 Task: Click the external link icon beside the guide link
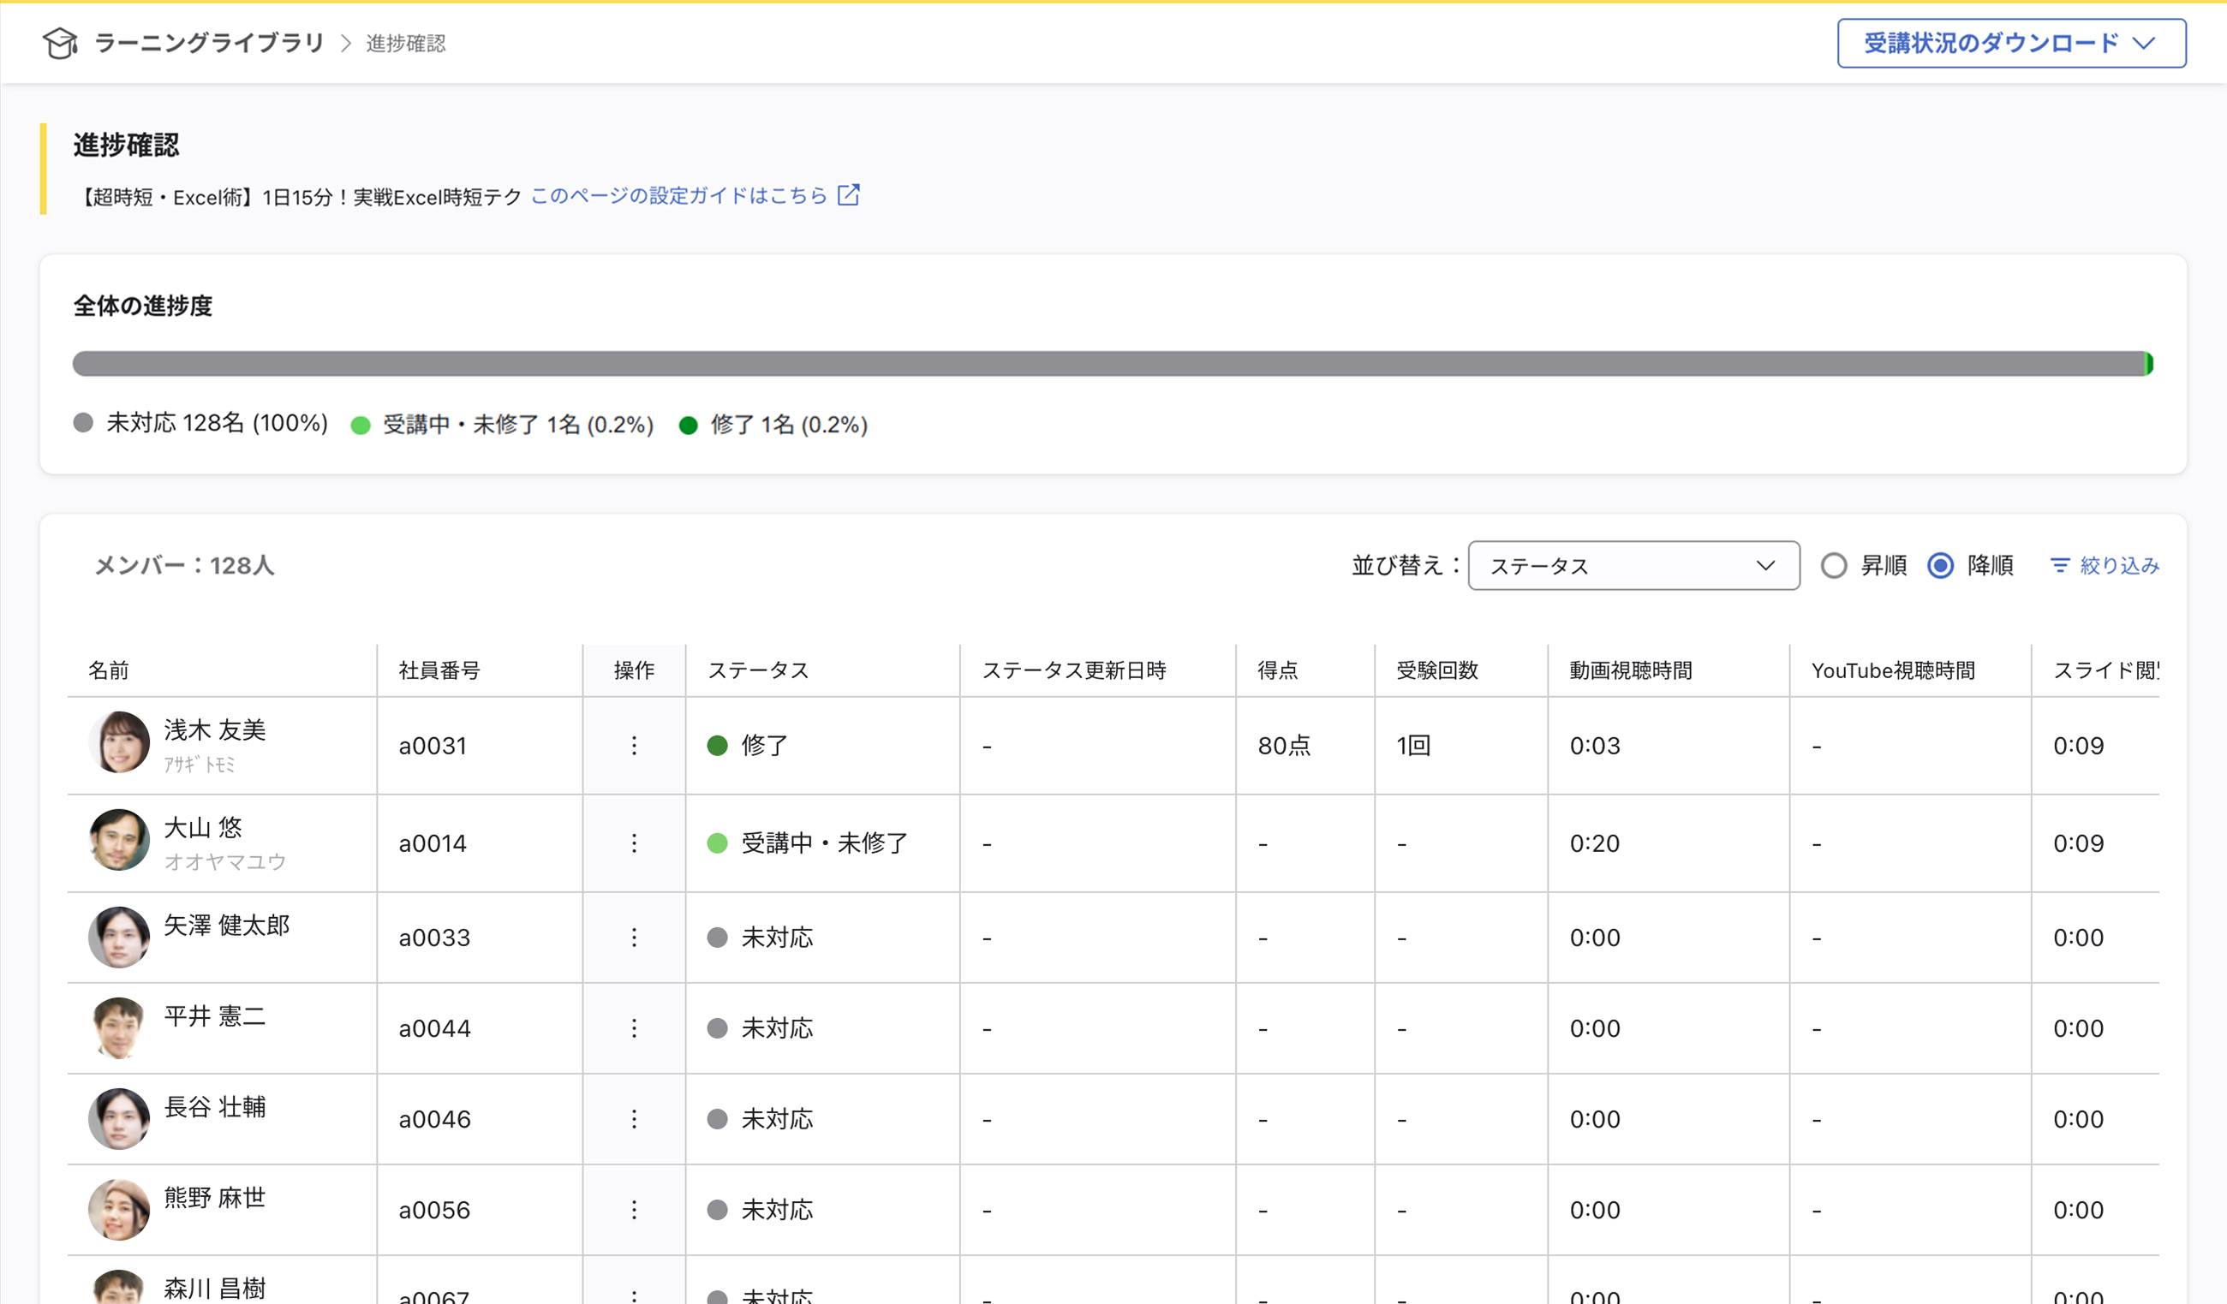tap(848, 195)
